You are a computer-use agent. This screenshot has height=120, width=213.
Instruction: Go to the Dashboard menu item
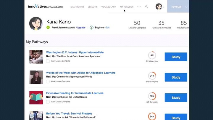coord(77,7)
